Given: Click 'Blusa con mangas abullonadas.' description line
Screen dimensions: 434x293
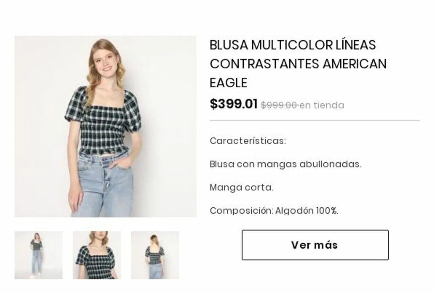Looking at the screenshot, I should 286,164.
